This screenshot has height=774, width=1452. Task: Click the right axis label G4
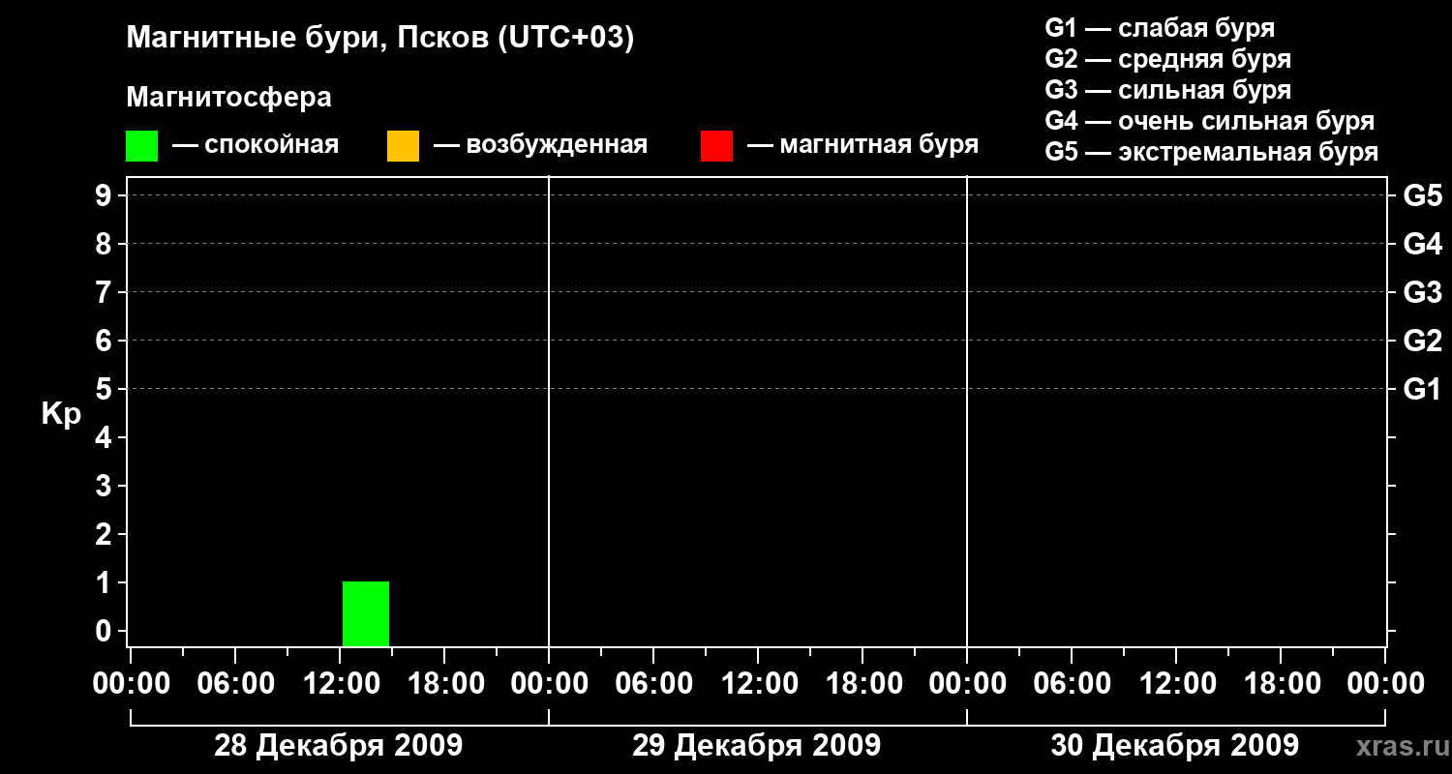point(1422,244)
